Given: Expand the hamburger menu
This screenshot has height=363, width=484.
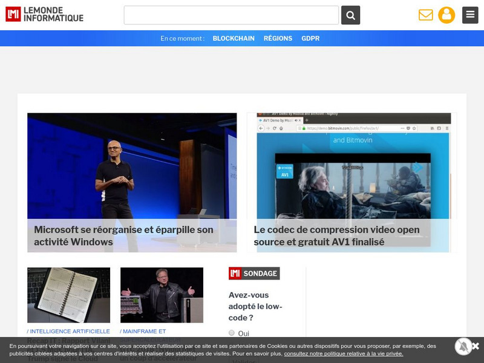Looking at the screenshot, I should click(470, 15).
